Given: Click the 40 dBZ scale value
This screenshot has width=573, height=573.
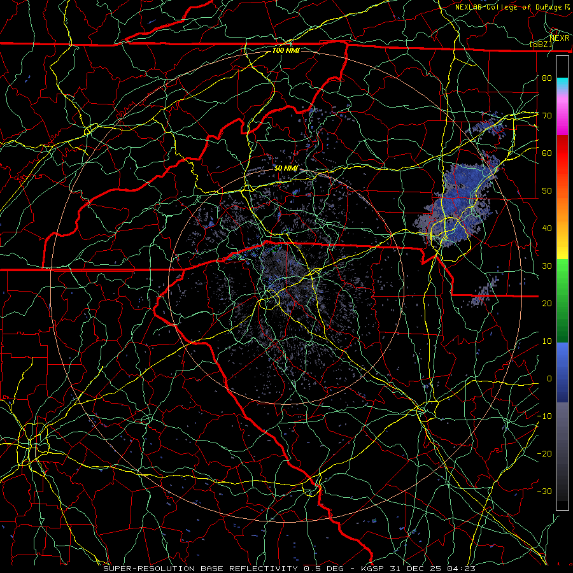Looking at the screenshot, I should click(547, 229).
